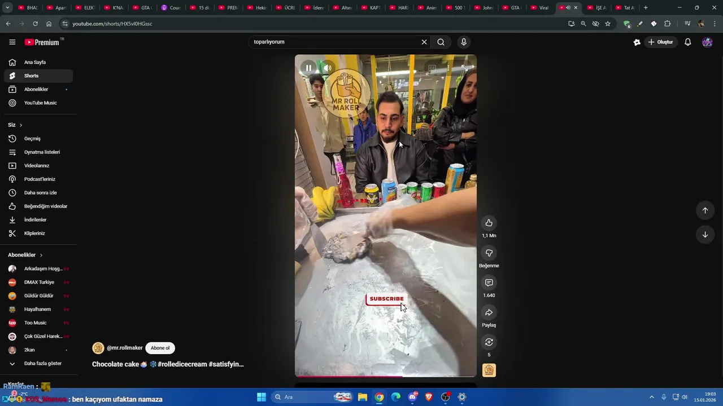Click the video progress bar
This screenshot has width=723, height=406.
pyautogui.click(x=386, y=376)
